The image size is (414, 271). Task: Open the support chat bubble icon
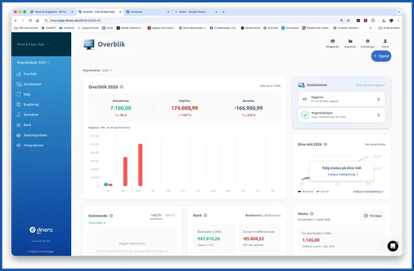(393, 246)
